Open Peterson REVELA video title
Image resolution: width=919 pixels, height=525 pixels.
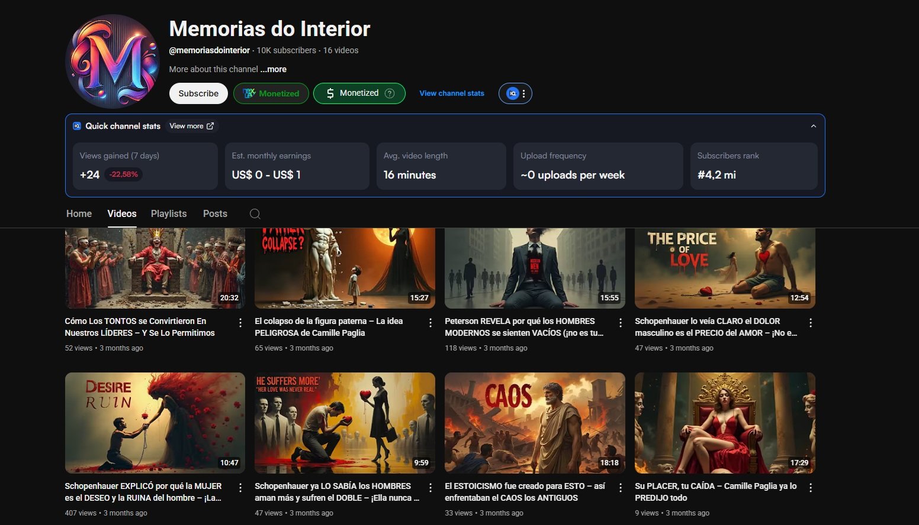click(x=524, y=327)
